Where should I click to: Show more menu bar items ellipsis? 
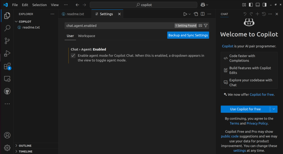(x=66, y=5)
